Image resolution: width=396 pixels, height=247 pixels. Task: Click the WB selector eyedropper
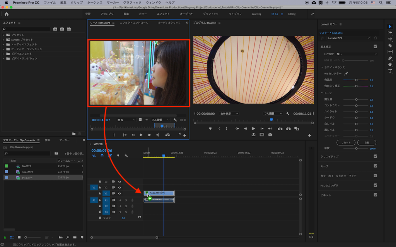(x=346, y=73)
